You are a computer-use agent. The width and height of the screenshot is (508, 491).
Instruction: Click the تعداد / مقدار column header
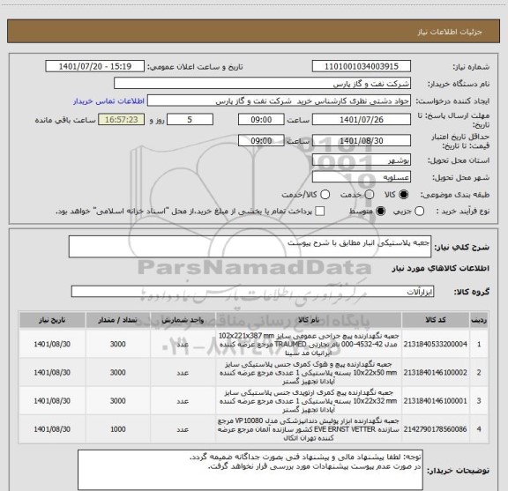pos(118,320)
